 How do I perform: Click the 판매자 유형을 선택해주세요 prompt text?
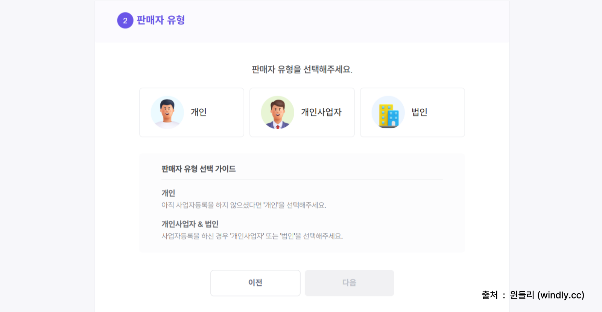pos(302,69)
